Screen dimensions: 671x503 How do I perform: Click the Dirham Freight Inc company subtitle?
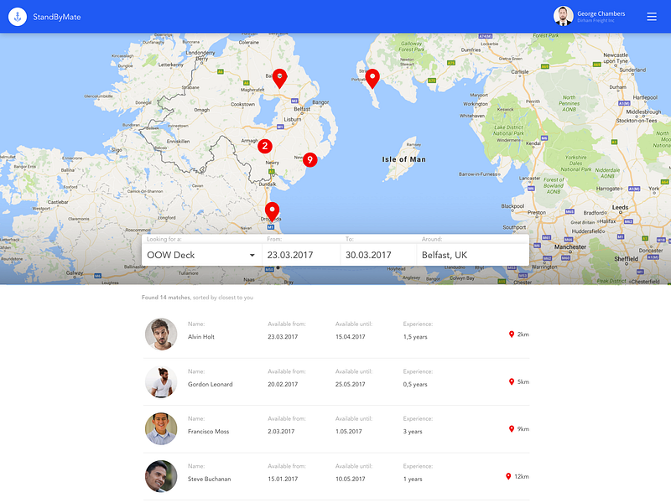[596, 20]
